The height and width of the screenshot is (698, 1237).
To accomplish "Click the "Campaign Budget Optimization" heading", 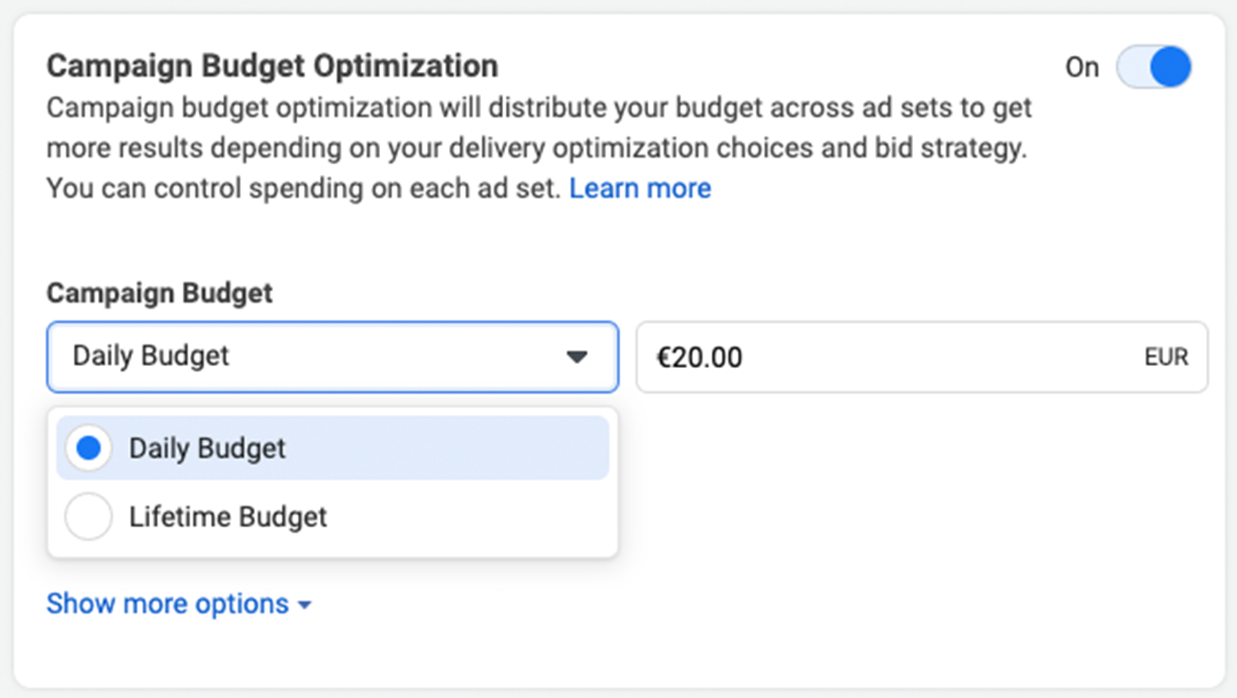I will click(272, 66).
